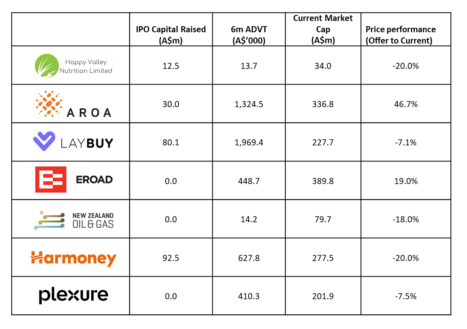Viewport: 467px width, 329px height.
Task: Click the Current Market Cap header
Action: pyautogui.click(x=323, y=29)
